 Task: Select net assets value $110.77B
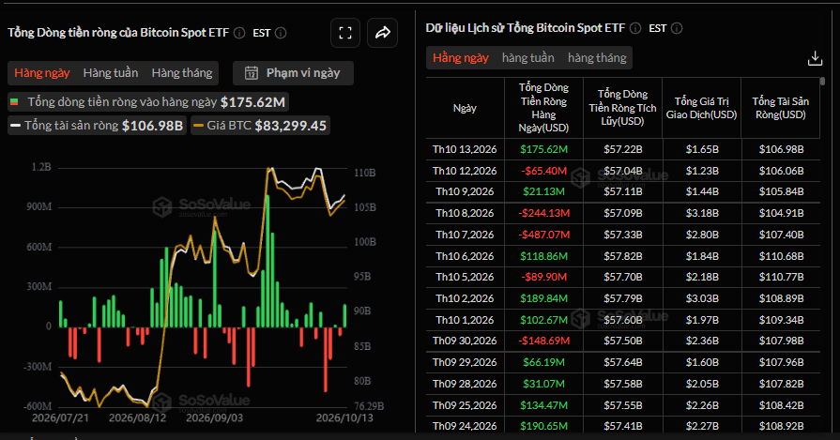(x=781, y=277)
